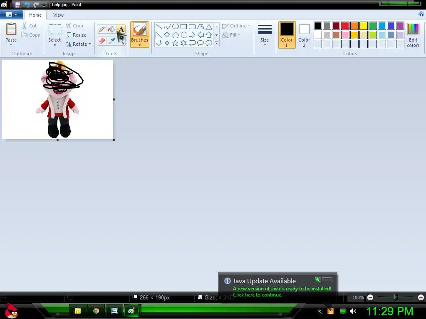
Task: Click the Paste clipboard icon
Action: 11,29
